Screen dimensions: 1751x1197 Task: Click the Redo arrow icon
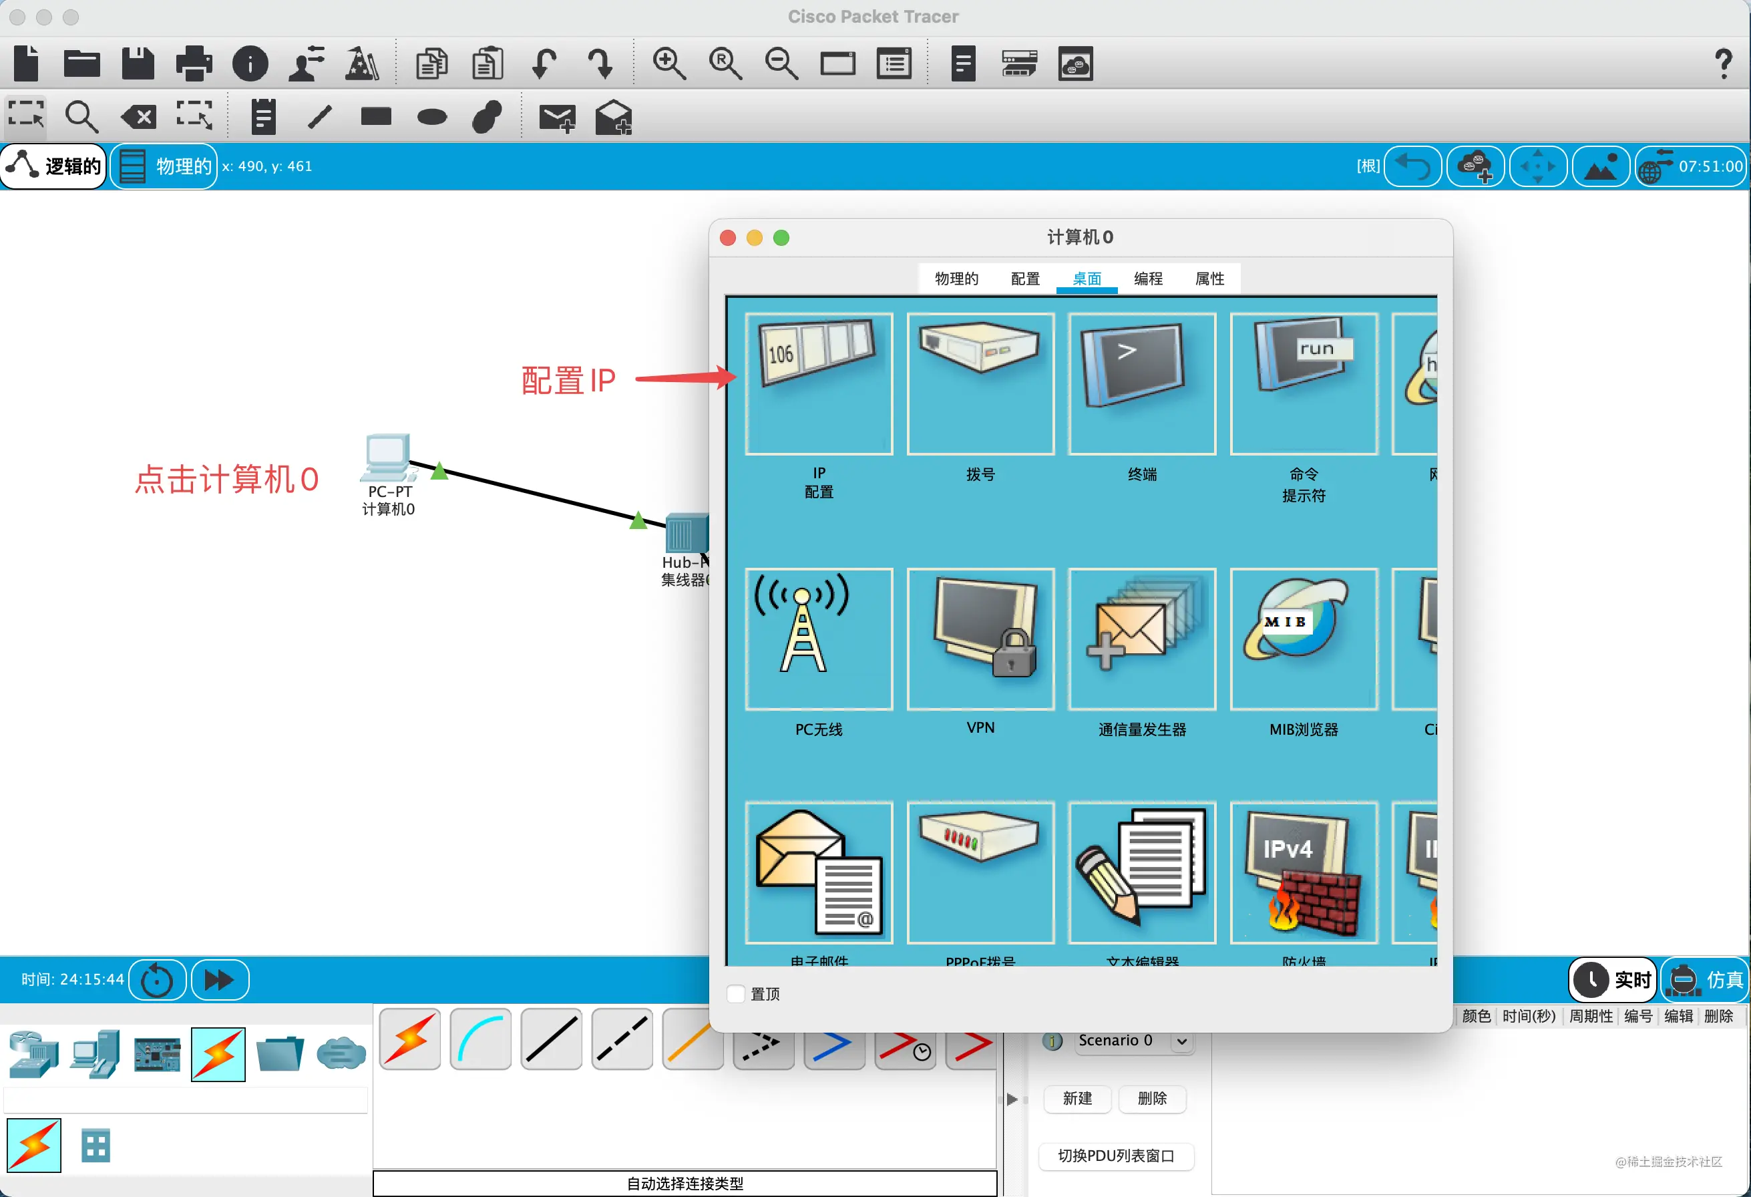point(600,63)
